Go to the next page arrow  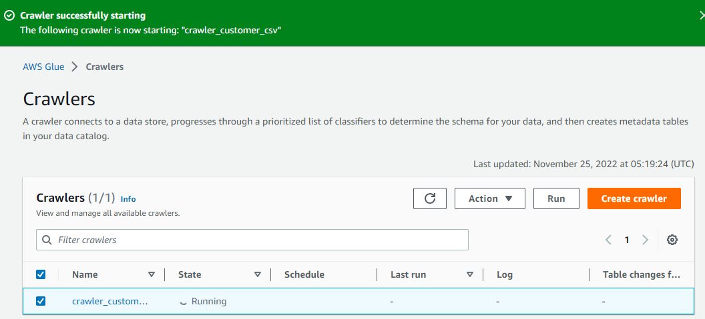click(645, 240)
